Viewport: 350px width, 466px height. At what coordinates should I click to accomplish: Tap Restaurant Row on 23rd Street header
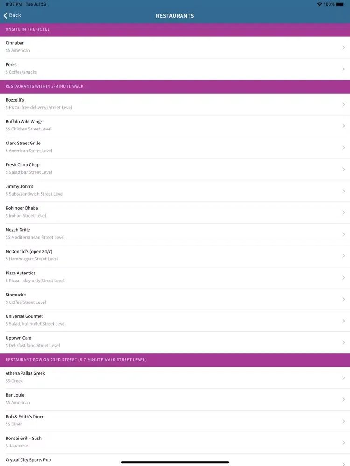[175, 360]
